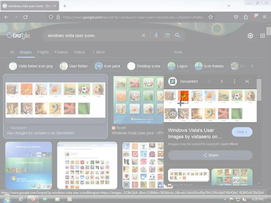This screenshot has height=203, width=271.
Task: Click the volume tray icon
Action: [x=244, y=199]
